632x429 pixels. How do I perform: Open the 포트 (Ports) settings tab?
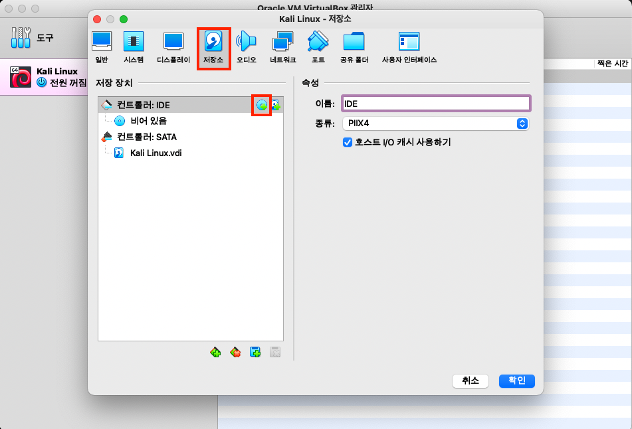[318, 48]
